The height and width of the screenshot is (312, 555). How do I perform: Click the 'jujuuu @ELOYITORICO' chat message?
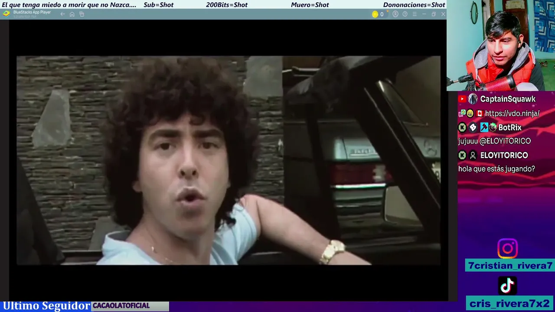(x=494, y=141)
